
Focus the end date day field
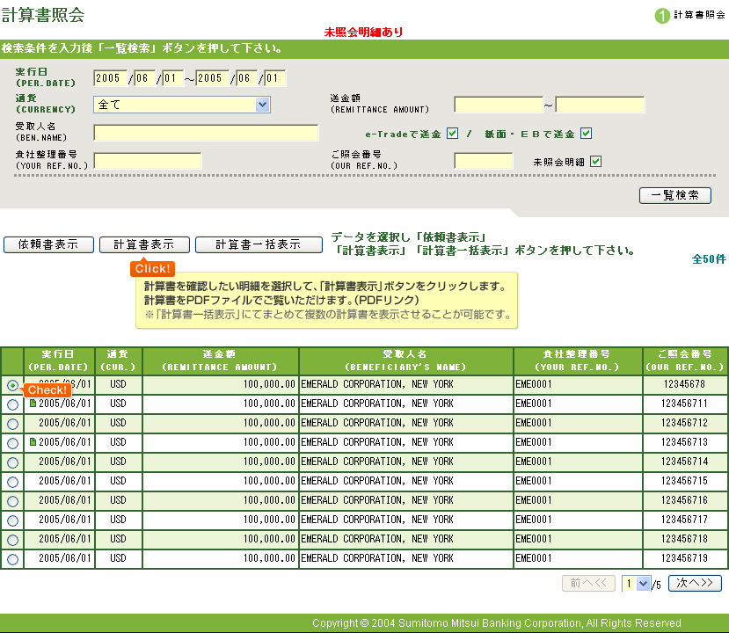coord(274,78)
